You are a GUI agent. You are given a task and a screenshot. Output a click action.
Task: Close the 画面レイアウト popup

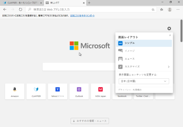tap(170, 35)
